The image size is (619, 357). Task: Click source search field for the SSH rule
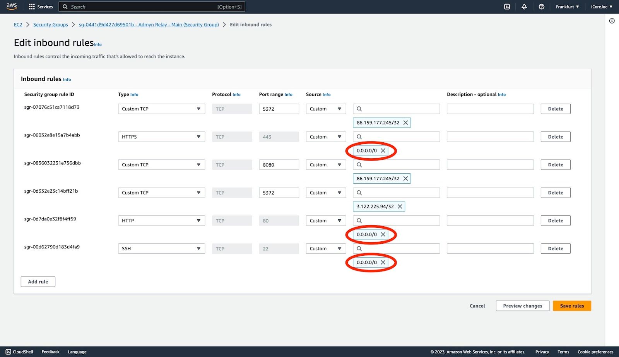pyautogui.click(x=396, y=248)
